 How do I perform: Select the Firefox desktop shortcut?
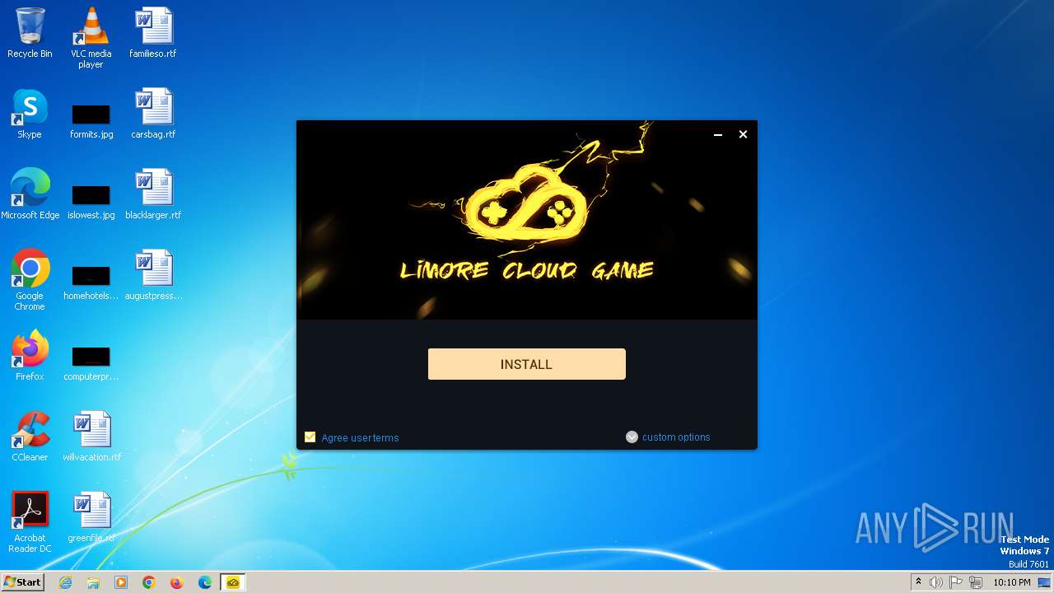click(x=30, y=356)
